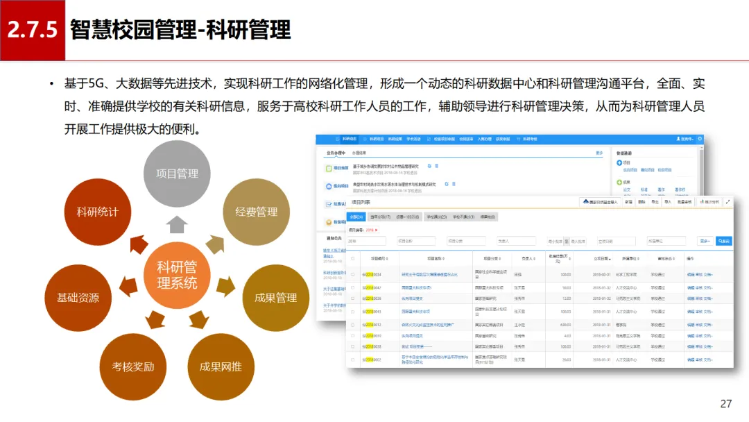Sort by 项目名称 column header

[x=436, y=259]
